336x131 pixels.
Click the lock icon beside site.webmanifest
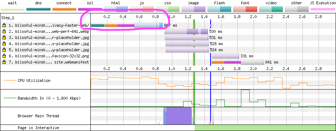tap(4, 62)
